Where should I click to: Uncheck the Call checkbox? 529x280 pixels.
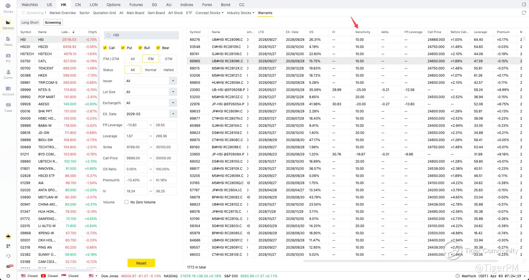[x=105, y=48]
